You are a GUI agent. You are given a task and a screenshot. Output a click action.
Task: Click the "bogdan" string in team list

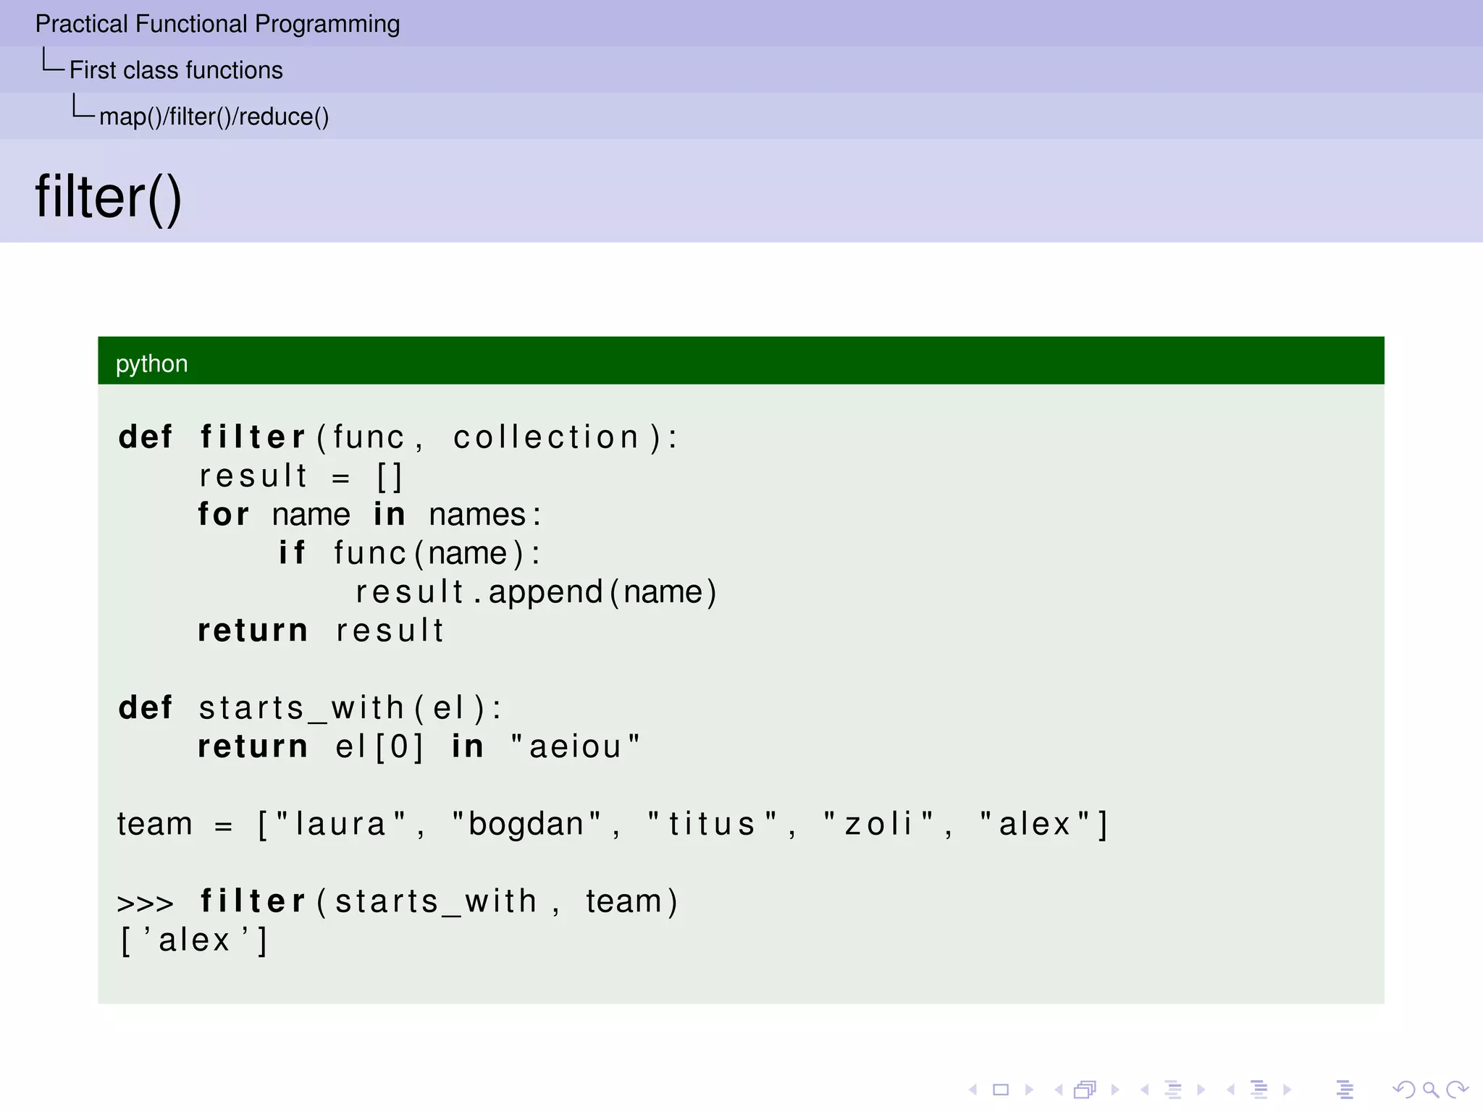526,824
